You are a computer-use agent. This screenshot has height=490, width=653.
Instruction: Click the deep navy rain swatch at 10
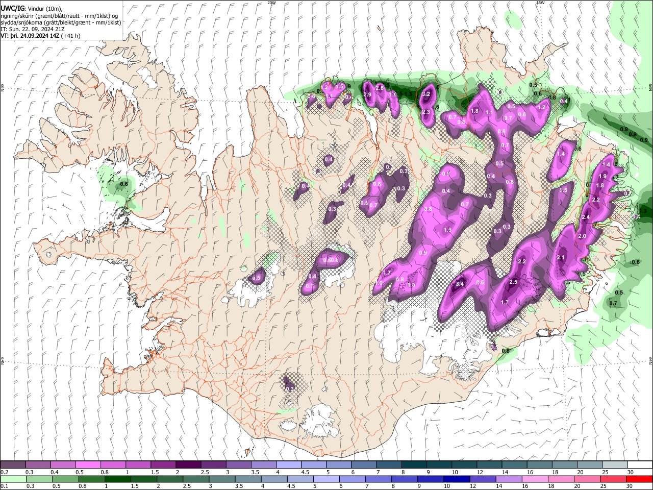click(457, 479)
